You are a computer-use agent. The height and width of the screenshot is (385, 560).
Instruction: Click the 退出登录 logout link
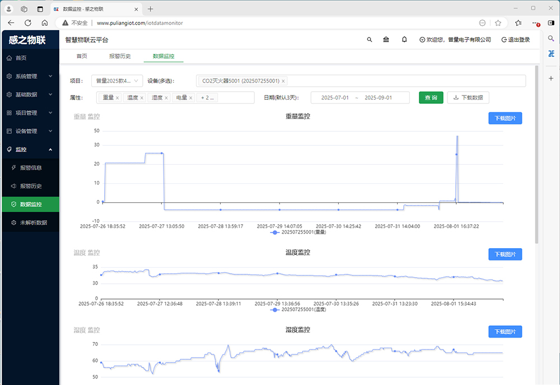(x=515, y=40)
